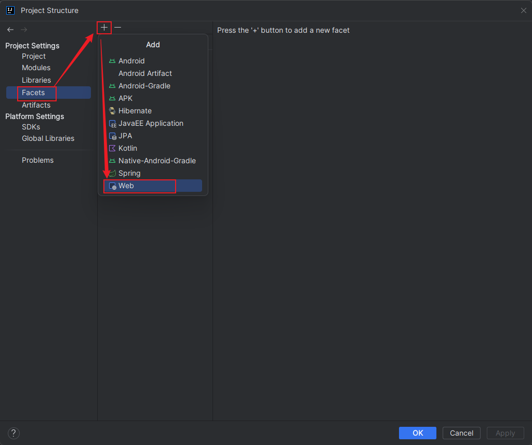The height and width of the screenshot is (445, 532).
Task: Click the Hibernate icon
Action: point(112,111)
